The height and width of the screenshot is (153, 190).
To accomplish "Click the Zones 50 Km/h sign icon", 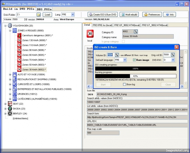I will 19,65.
